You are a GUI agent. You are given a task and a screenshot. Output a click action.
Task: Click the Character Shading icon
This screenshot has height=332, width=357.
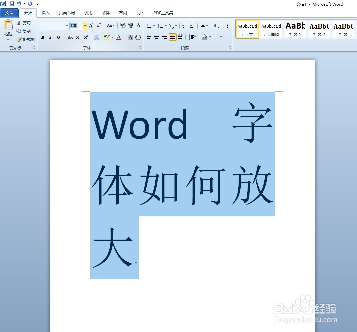(130, 37)
